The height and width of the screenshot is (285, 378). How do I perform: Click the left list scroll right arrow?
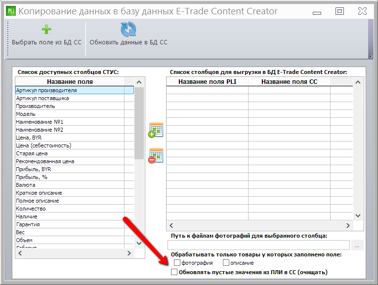tap(129, 253)
